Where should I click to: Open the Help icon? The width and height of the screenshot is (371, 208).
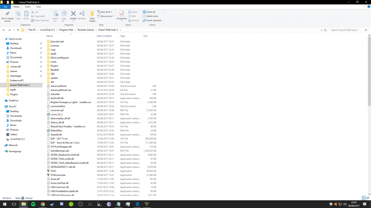tap(369, 7)
